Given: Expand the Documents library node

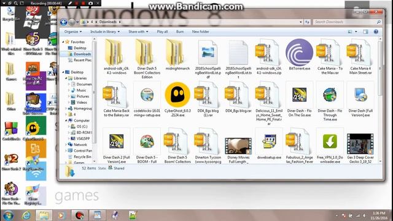Looking at the screenshot, I should [69, 85].
